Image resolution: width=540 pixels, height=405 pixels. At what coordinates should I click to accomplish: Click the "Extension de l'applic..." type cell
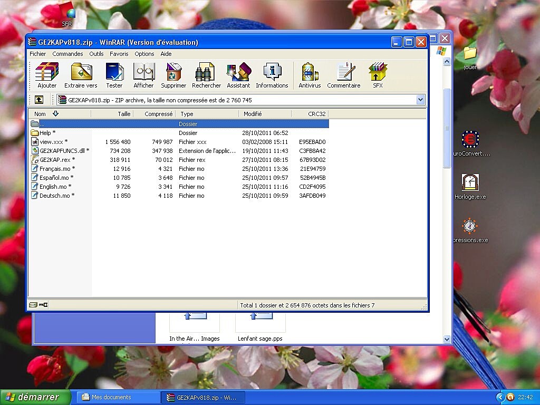pyautogui.click(x=207, y=151)
